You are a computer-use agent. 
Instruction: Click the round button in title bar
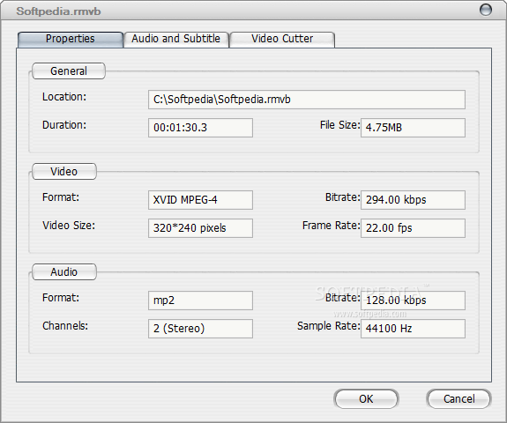[x=485, y=10]
